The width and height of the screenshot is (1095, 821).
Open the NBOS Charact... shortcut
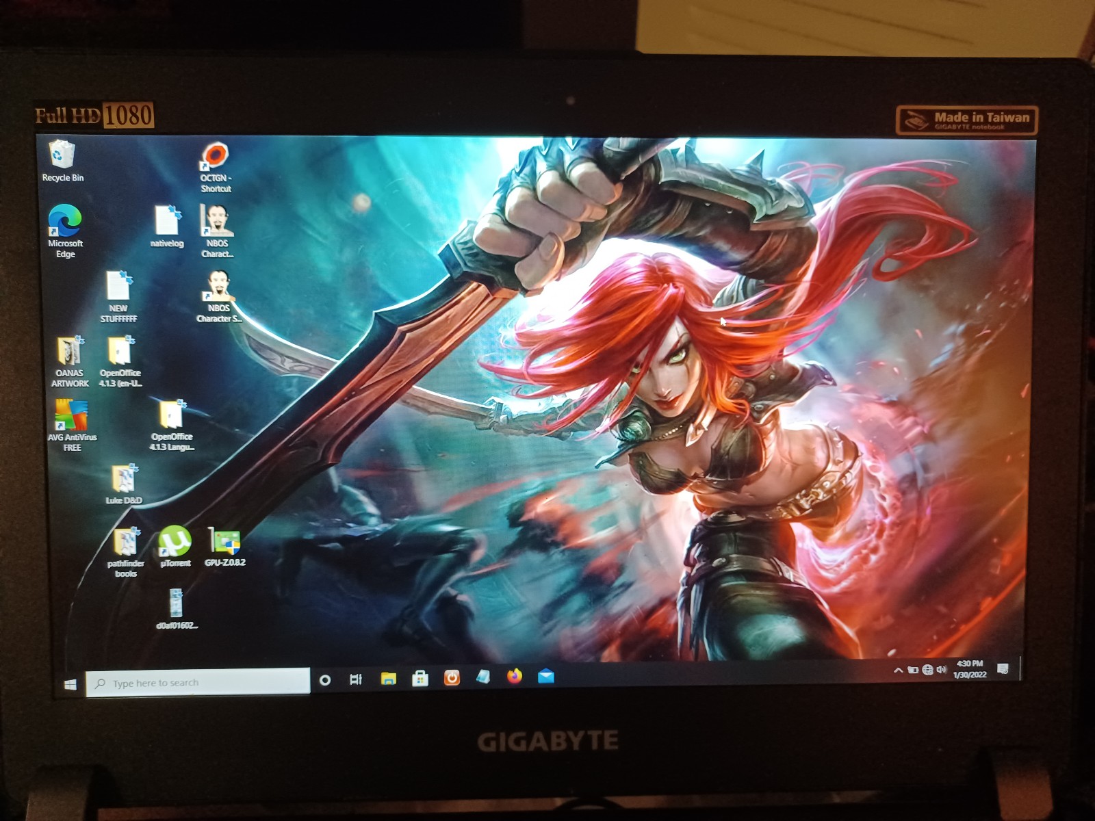217,231
